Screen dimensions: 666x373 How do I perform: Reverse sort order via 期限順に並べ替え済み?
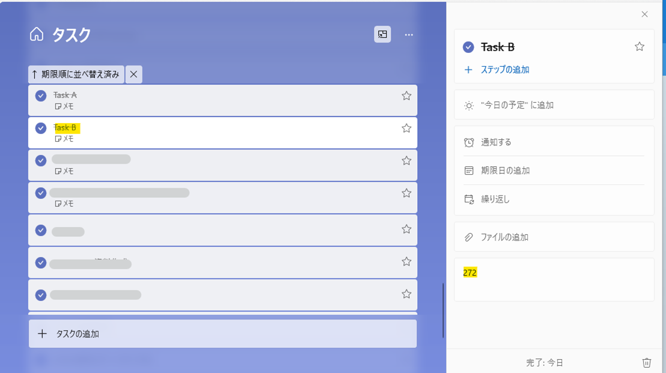[76, 74]
